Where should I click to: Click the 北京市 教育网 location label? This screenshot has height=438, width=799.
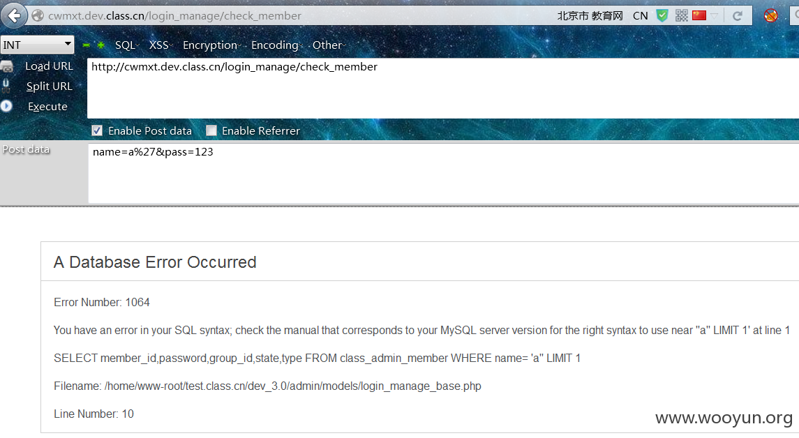[x=590, y=16]
